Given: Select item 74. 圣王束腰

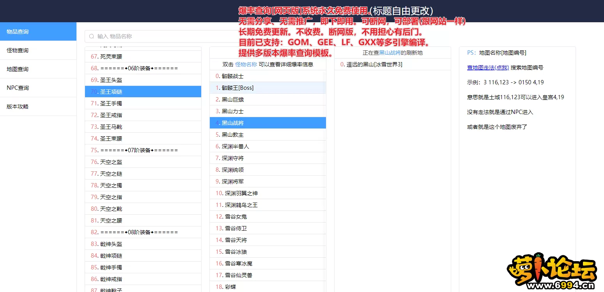Looking at the screenshot, I should click(x=143, y=139).
